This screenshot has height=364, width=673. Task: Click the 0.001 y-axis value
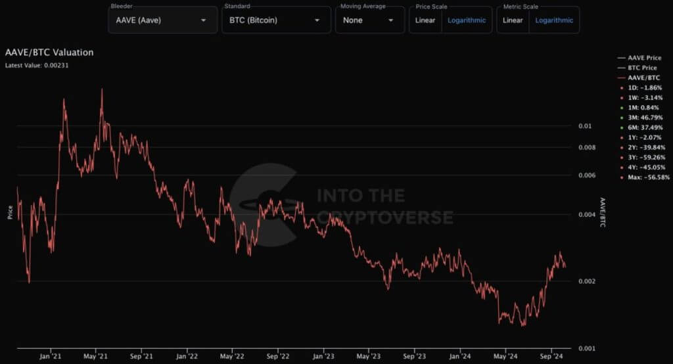pos(587,348)
